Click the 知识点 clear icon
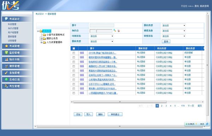This screenshot has width=212, height=136. coord(119,31)
